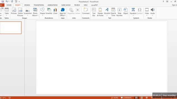
Task: Open Online Pictures search
Action: pos(20,12)
